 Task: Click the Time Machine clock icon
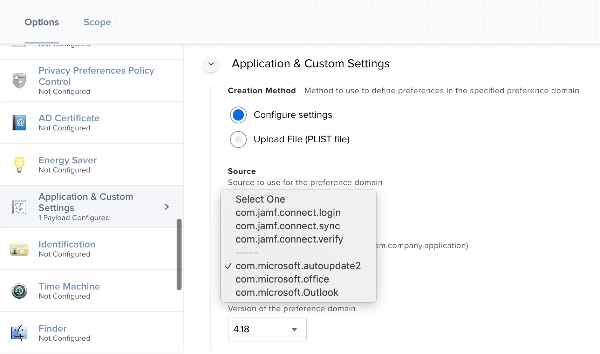click(x=19, y=291)
